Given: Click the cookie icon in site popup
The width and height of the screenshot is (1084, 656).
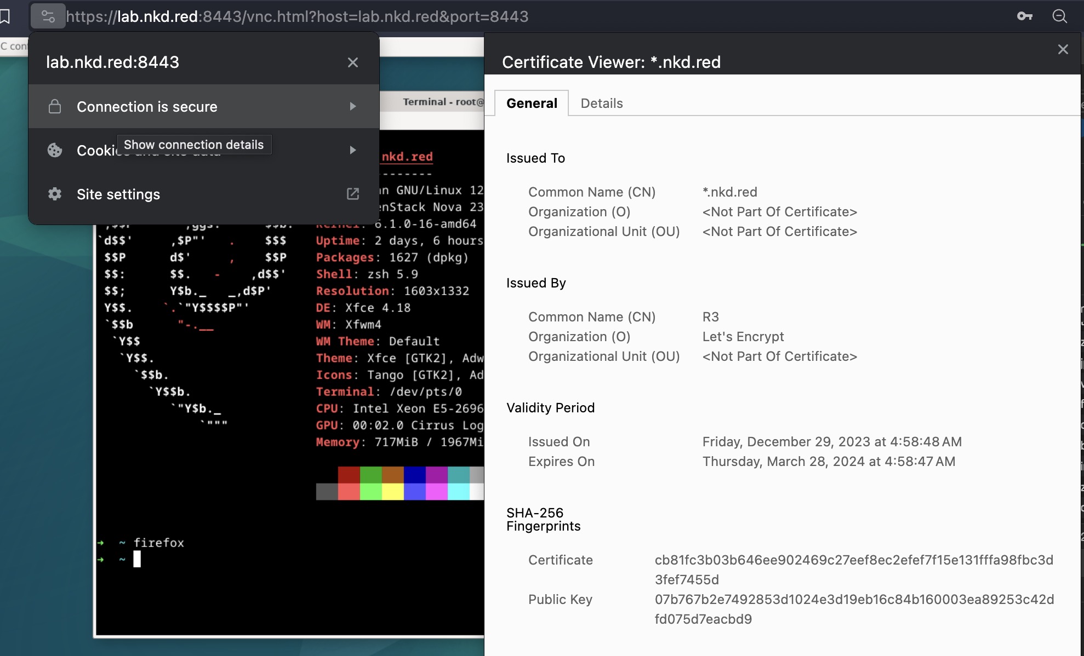Looking at the screenshot, I should tap(55, 150).
